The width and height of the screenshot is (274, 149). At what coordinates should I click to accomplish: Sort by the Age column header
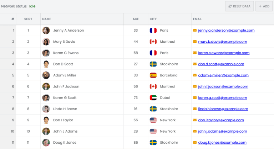point(136,19)
